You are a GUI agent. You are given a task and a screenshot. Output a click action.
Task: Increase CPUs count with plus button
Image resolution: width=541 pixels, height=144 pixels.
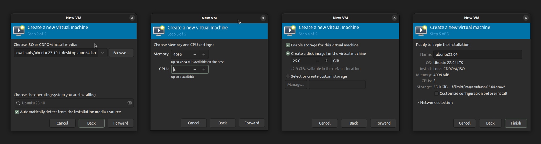click(204, 69)
